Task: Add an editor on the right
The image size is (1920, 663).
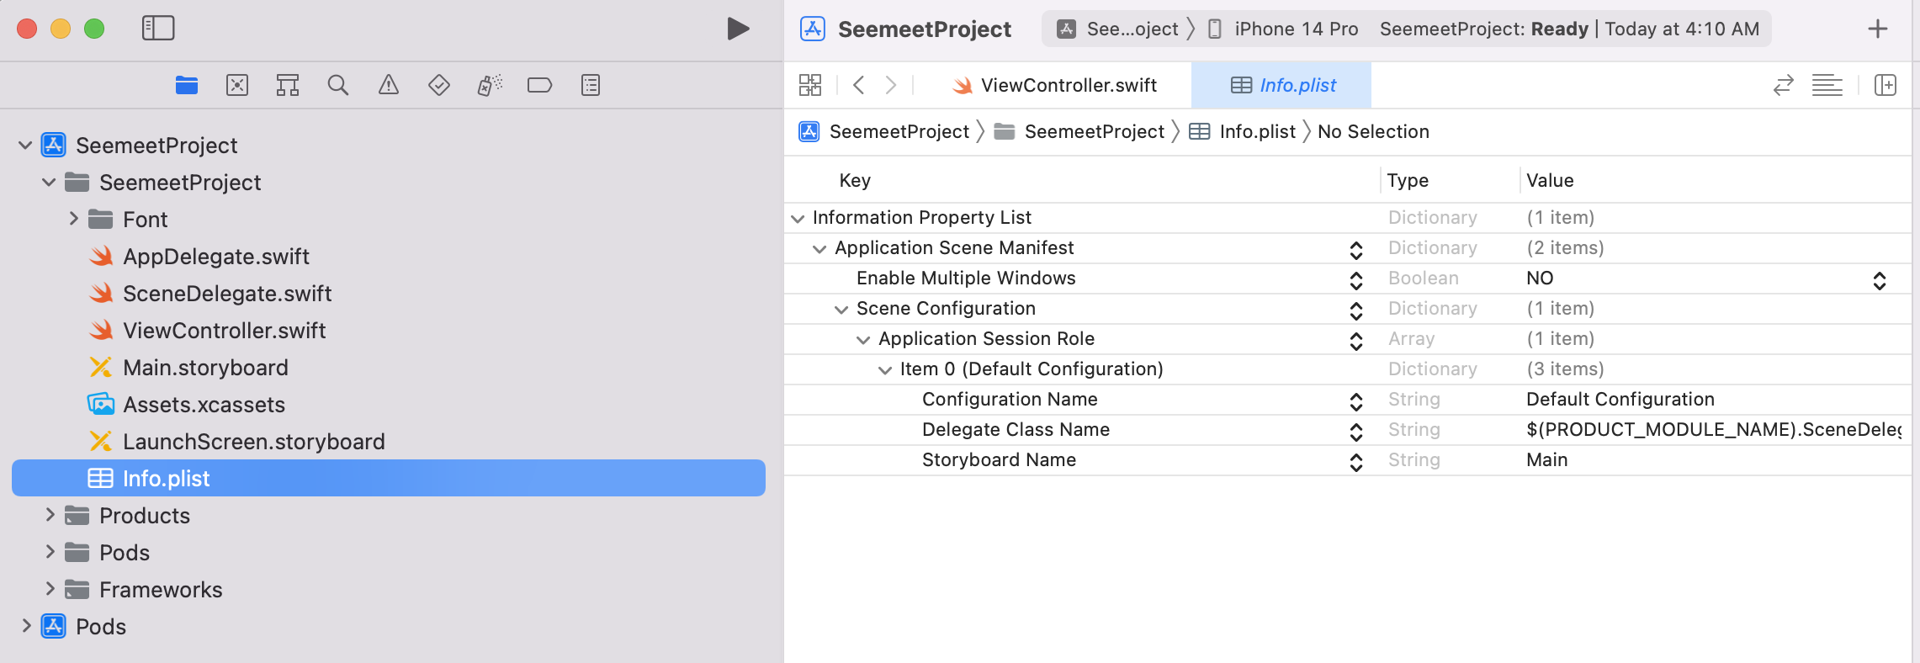Action: tap(1886, 85)
